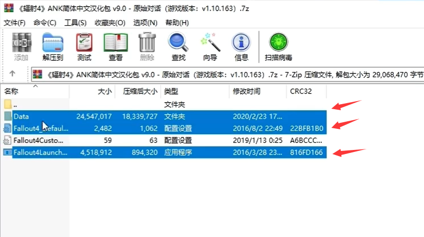
Task: Open the 帮助(H) menu
Action: point(177,23)
